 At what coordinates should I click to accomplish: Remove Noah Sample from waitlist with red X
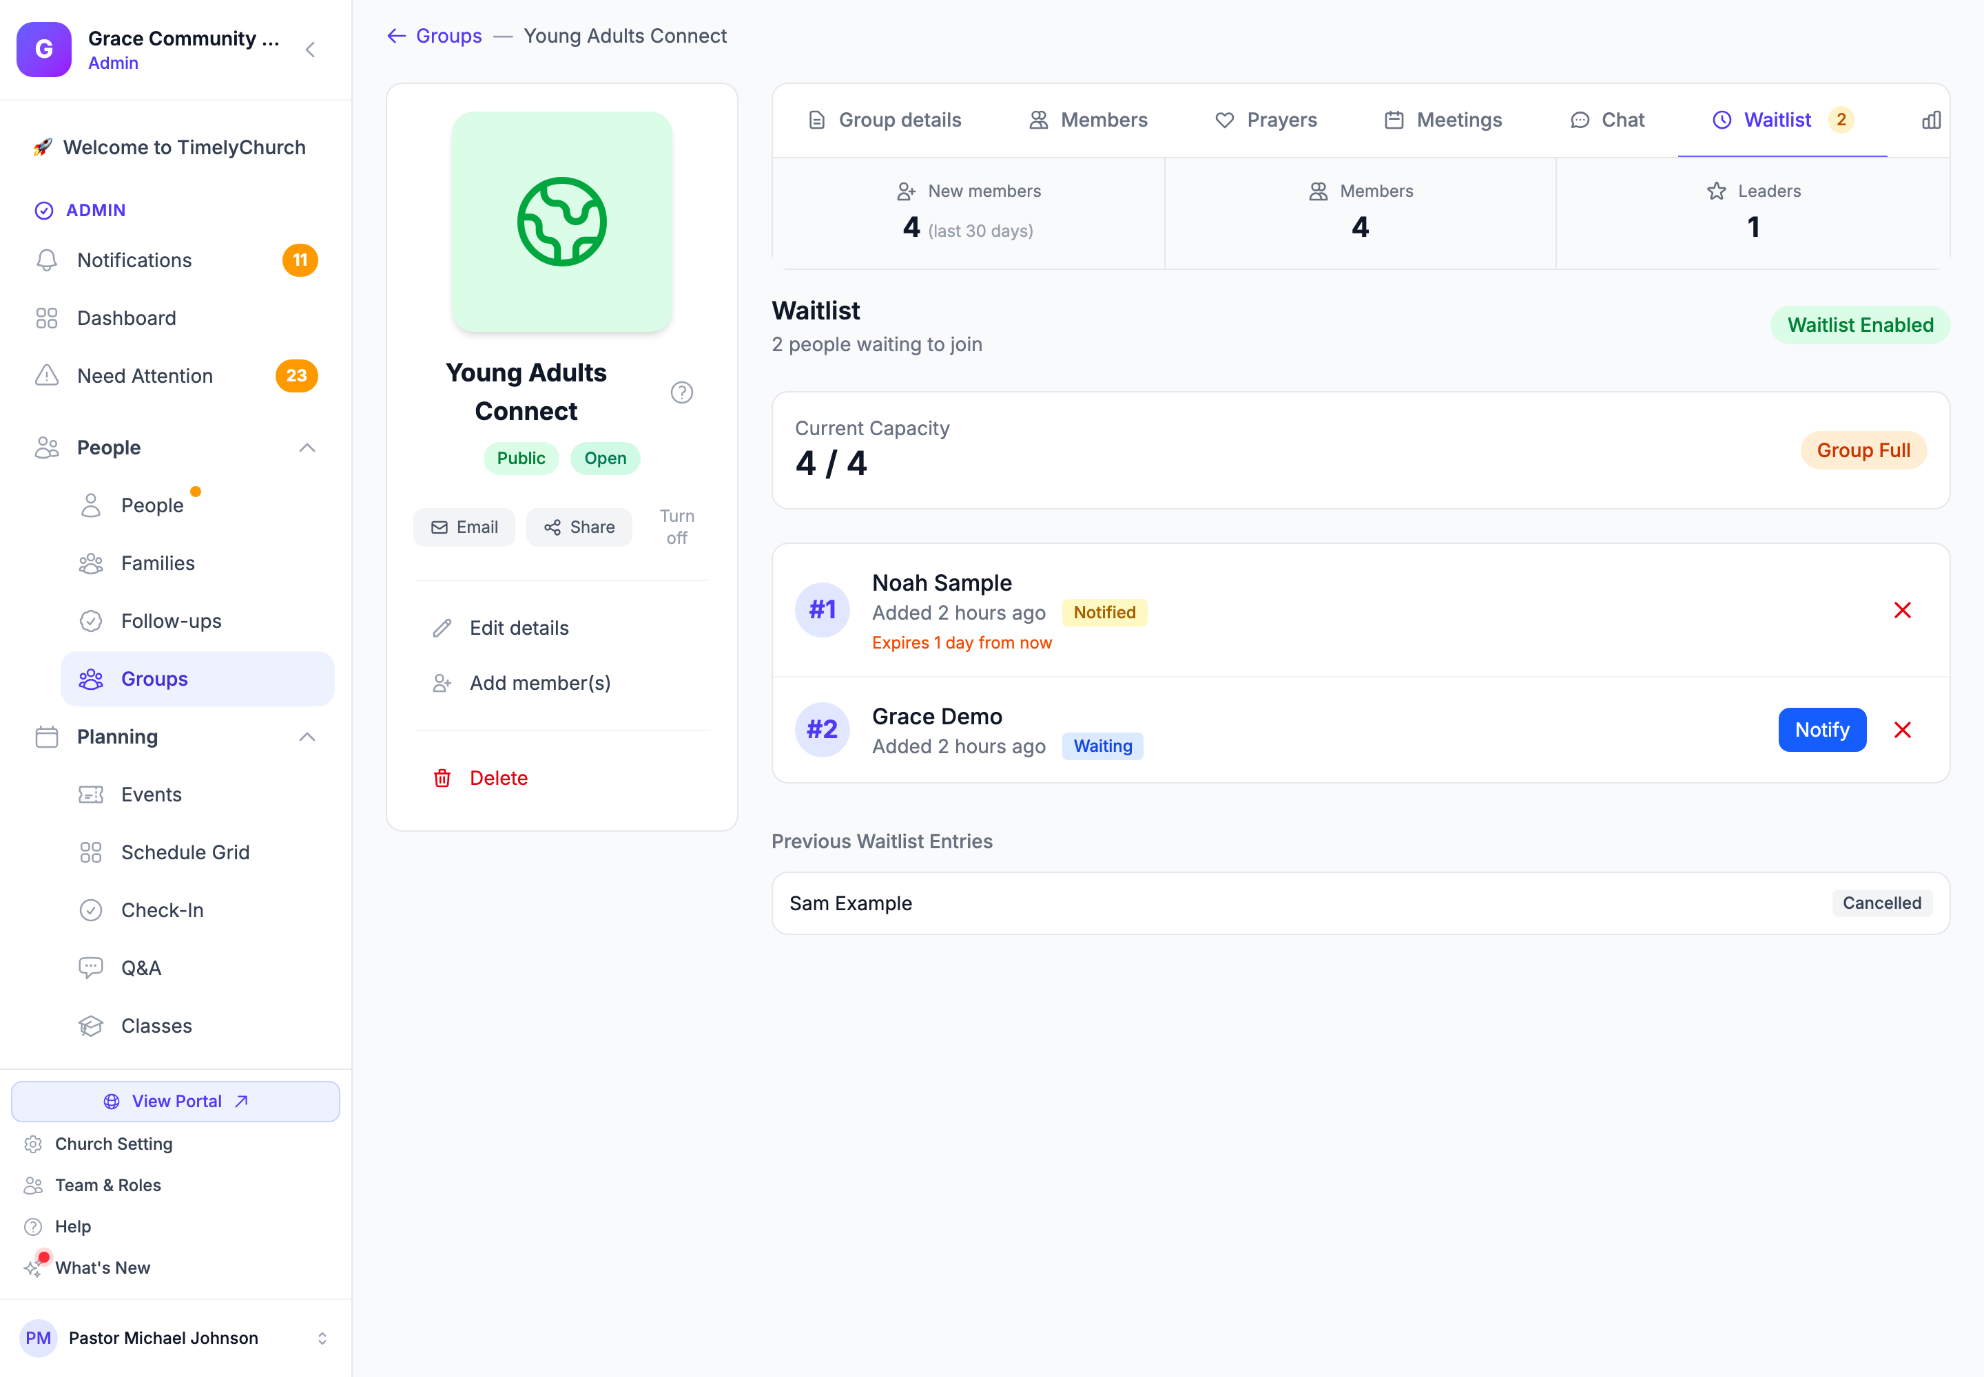[x=1902, y=610]
